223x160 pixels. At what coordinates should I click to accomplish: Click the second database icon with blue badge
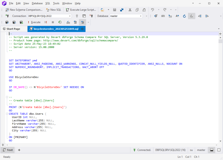point(14,22)
